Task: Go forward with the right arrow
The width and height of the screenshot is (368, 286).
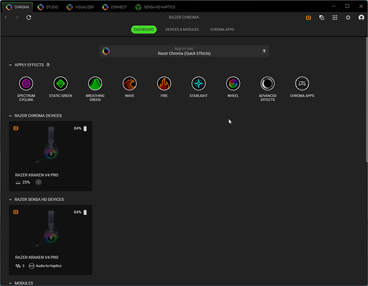Action: point(17,18)
